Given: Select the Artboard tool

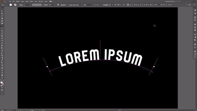Looking at the screenshot, I should coord(2,70).
